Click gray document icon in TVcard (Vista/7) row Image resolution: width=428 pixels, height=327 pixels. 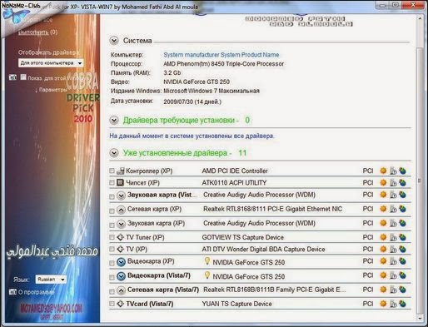pyautogui.click(x=393, y=304)
